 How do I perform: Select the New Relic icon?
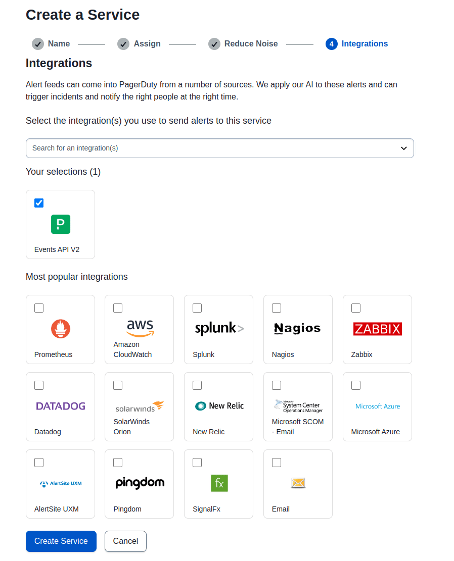(218, 405)
